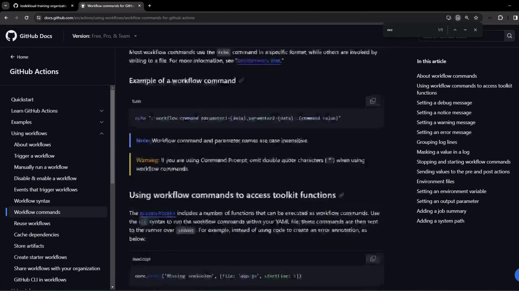Open Share workflows with your organization

point(57,268)
